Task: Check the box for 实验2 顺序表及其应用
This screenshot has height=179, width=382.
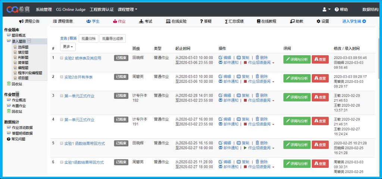Action: click(62, 58)
